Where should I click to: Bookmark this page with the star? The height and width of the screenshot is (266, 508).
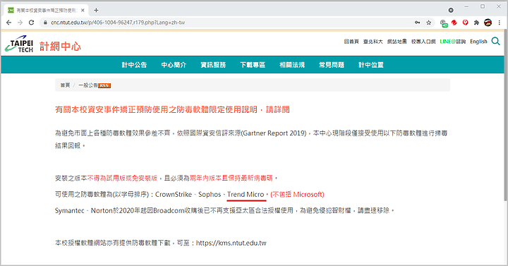click(x=429, y=23)
